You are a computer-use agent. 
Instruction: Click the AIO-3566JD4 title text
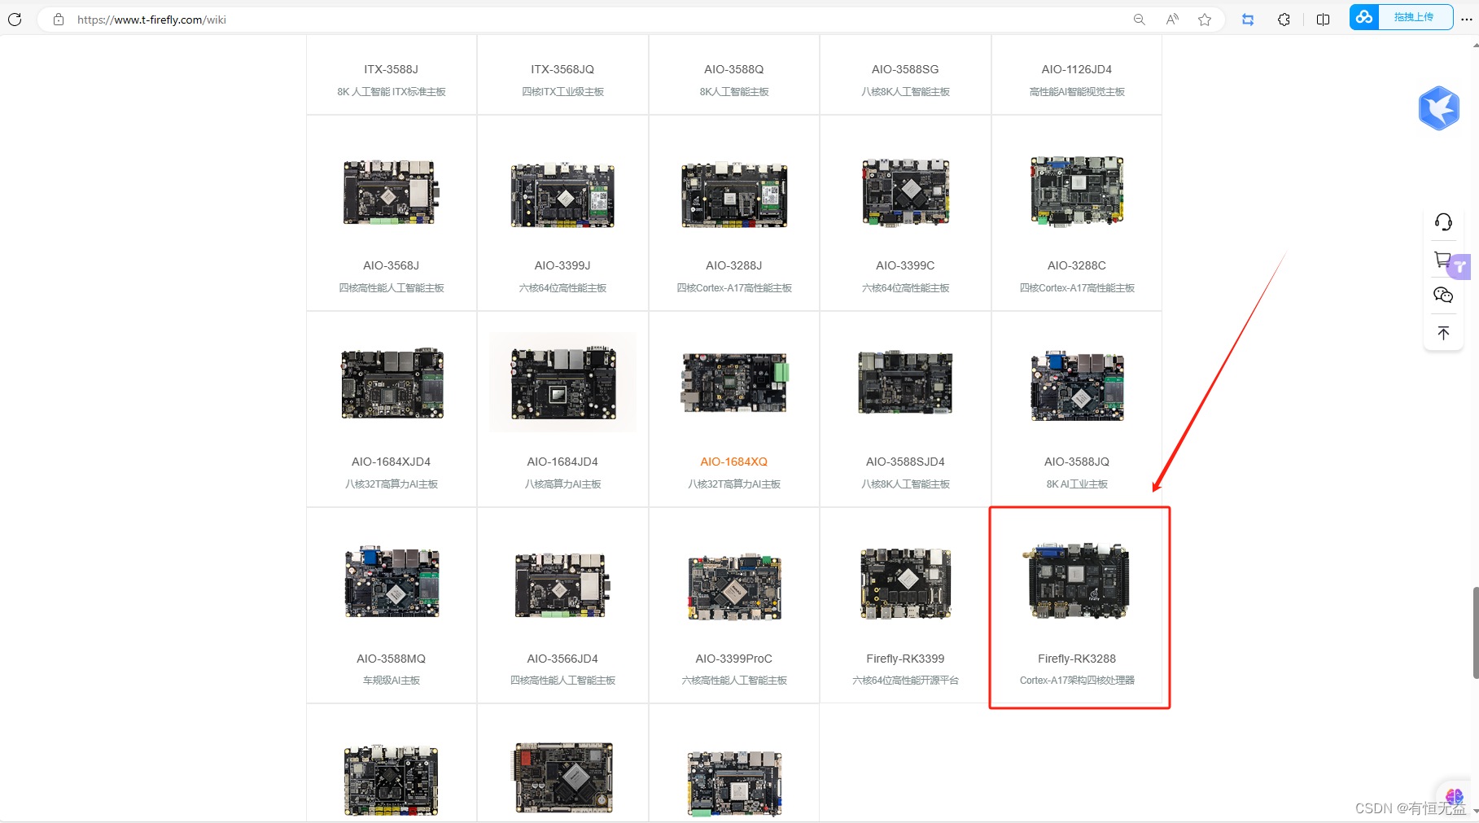[x=562, y=659]
